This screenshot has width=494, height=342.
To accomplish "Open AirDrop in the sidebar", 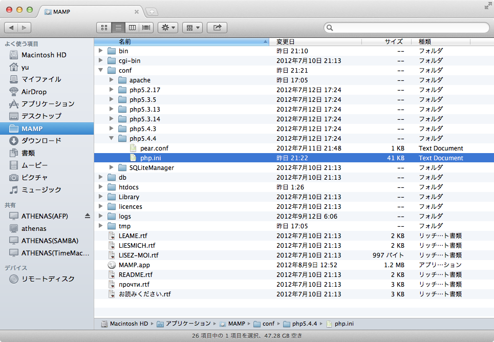I will click(x=47, y=92).
